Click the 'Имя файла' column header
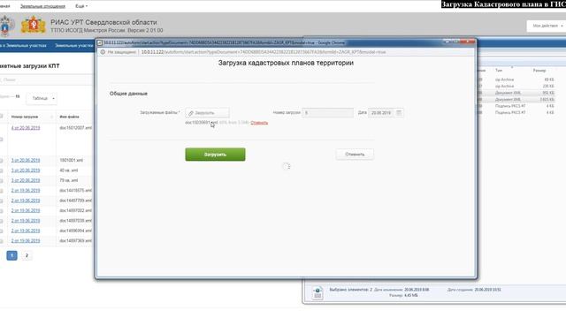 [69, 117]
